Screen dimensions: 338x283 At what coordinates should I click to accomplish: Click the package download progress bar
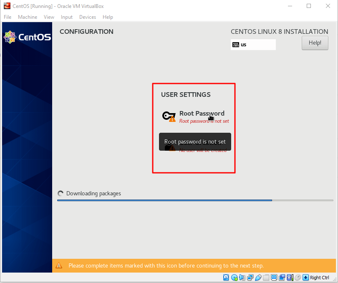click(195, 200)
